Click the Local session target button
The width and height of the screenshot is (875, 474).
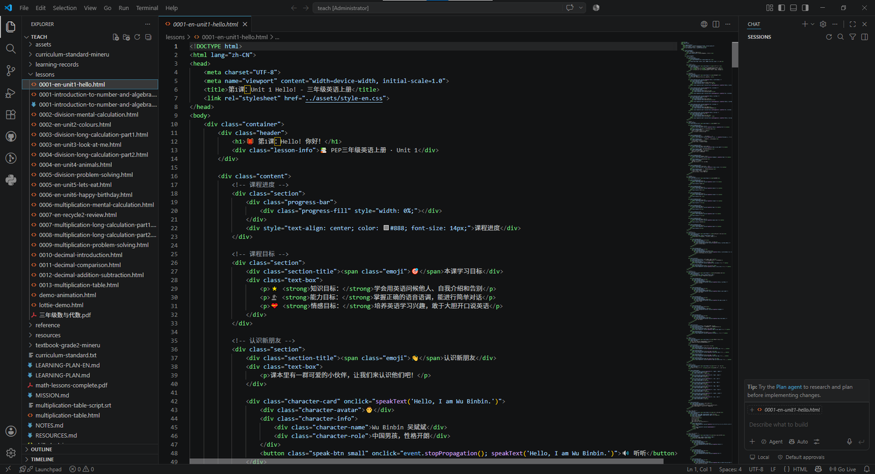point(760,457)
